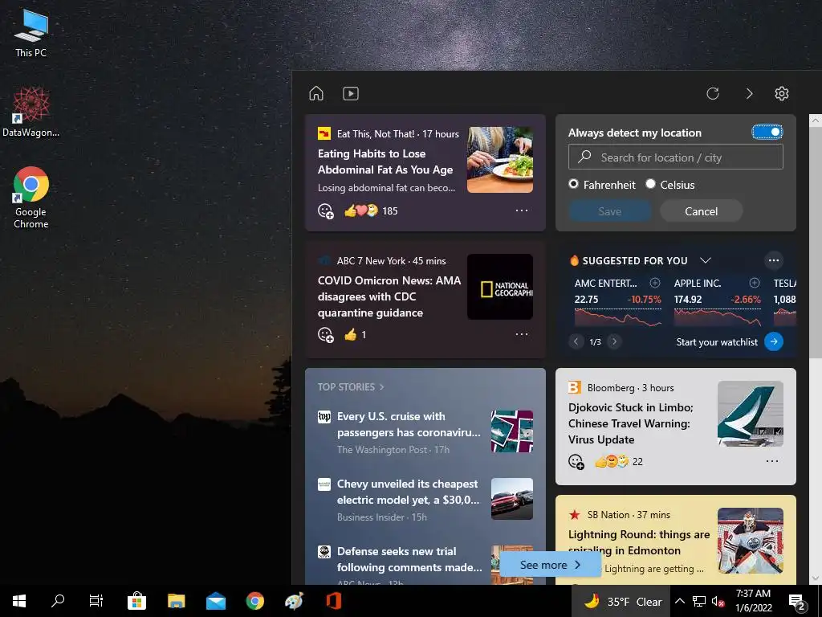
Task: Open network status tray icon
Action: click(x=699, y=601)
